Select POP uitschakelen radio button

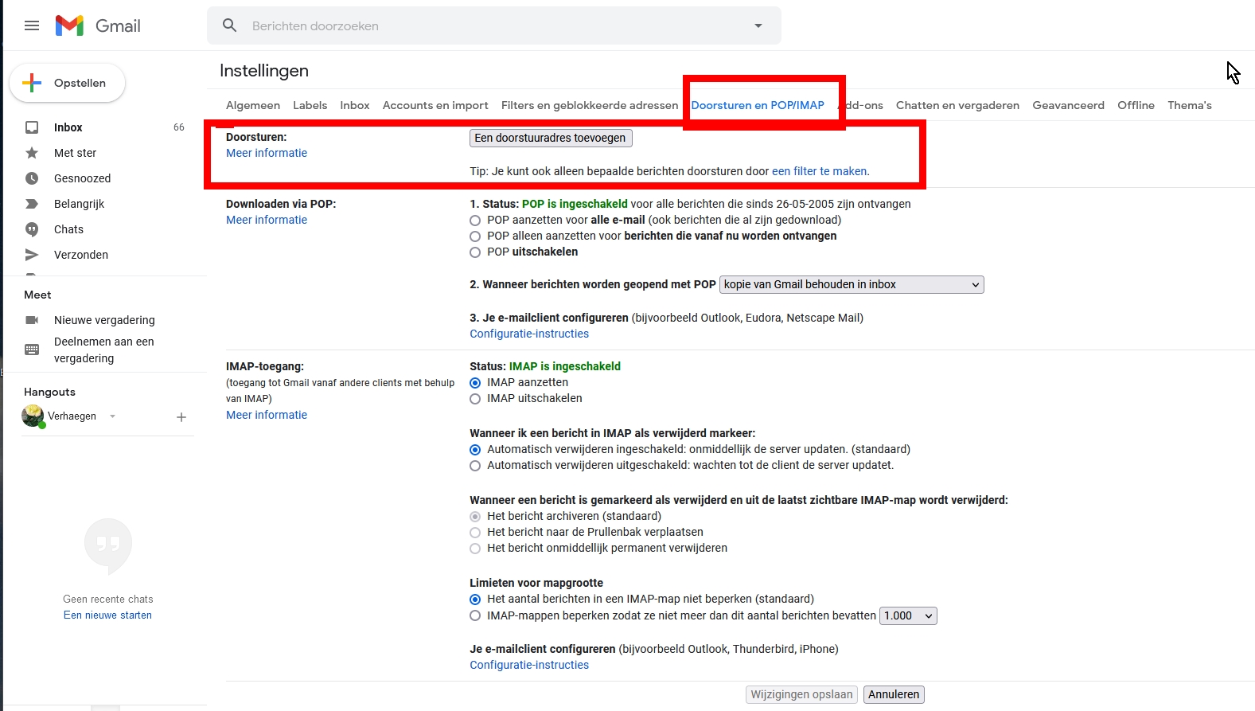[x=475, y=252]
